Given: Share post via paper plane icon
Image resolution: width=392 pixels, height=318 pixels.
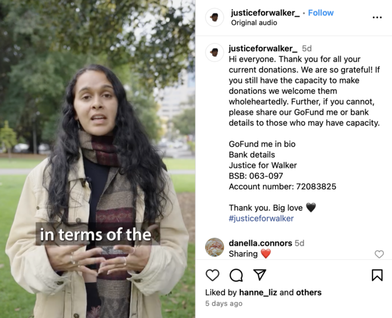Looking at the screenshot, I should click(x=259, y=275).
